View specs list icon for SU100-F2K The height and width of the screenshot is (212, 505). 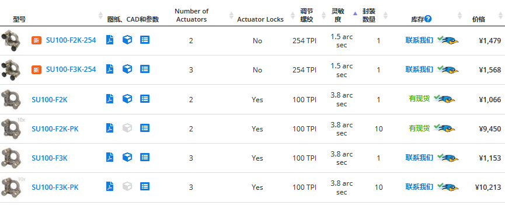(x=145, y=99)
